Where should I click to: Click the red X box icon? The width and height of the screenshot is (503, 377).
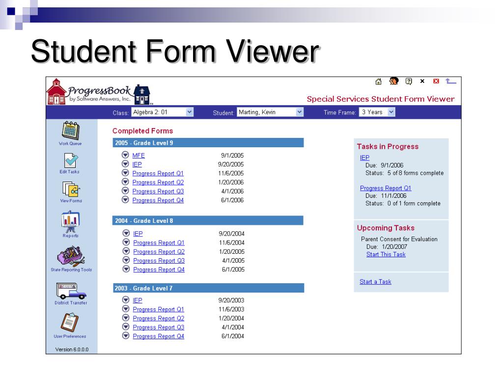click(436, 81)
